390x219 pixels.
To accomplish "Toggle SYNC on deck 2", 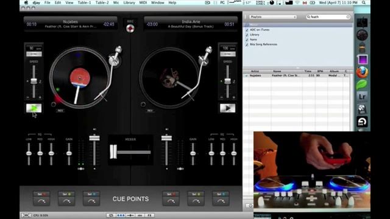I will (x=227, y=54).
